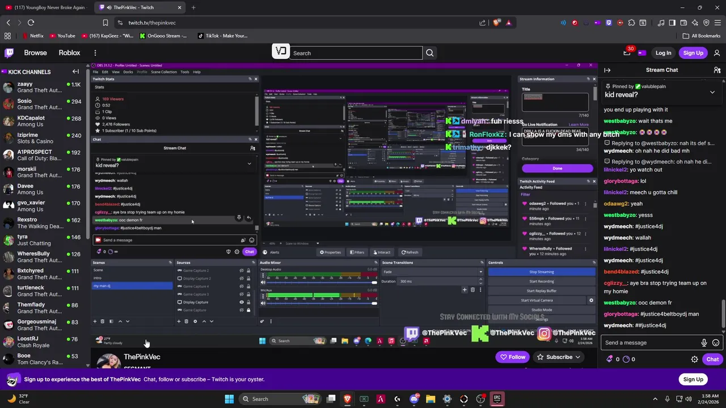Toggle Game Capture 3 eye in streamed OBS
This screenshot has height=408, width=726.
(x=242, y=294)
